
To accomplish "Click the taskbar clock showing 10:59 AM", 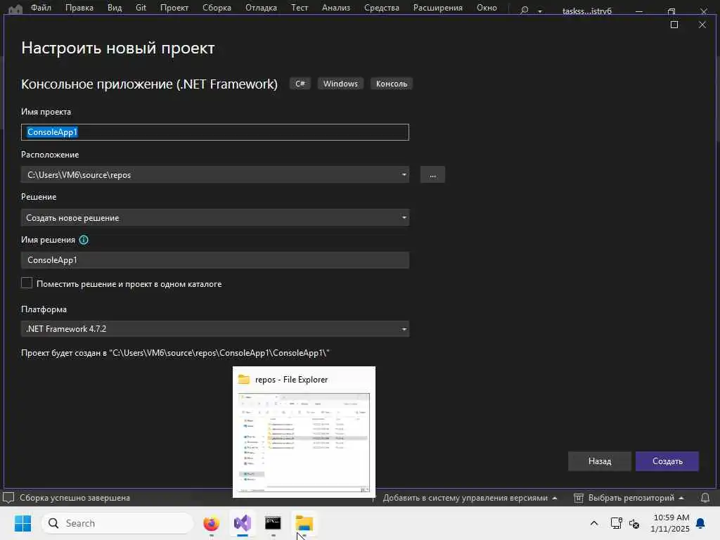I will pos(670,523).
